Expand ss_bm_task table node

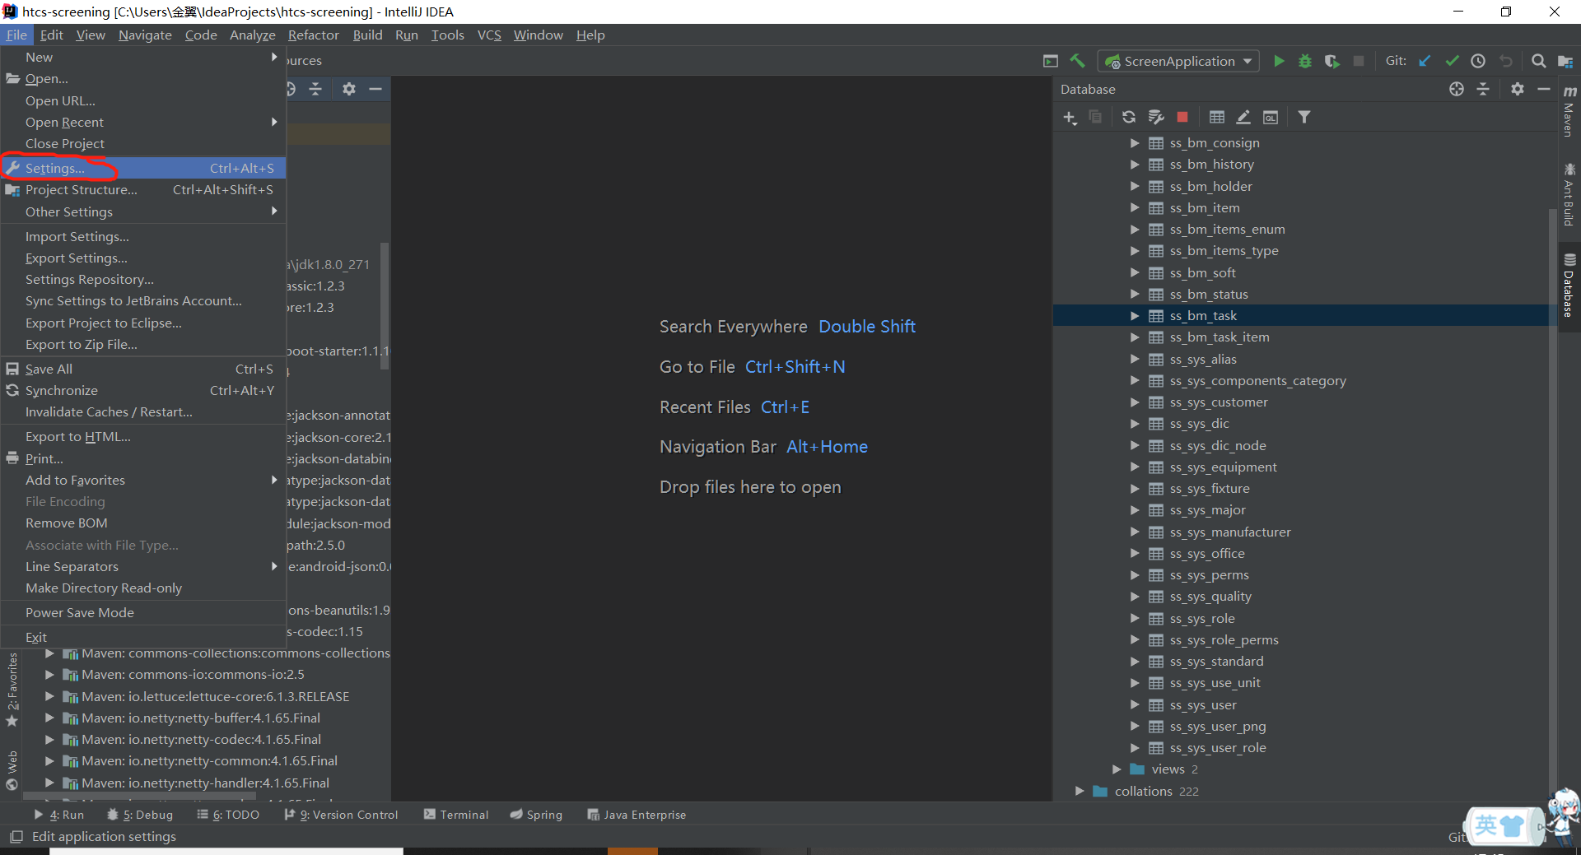coord(1135,316)
